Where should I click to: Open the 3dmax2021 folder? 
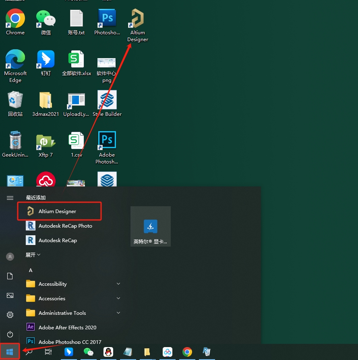coord(46,104)
